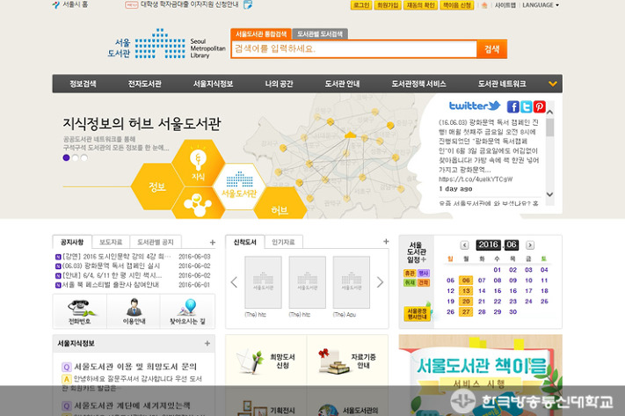Open the 사이트맵 link
Viewport: 625px width, 416px height.
click(x=505, y=5)
